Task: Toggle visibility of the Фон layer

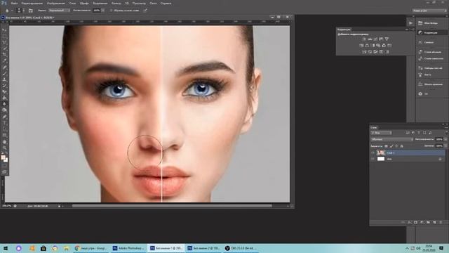Action: click(x=373, y=159)
